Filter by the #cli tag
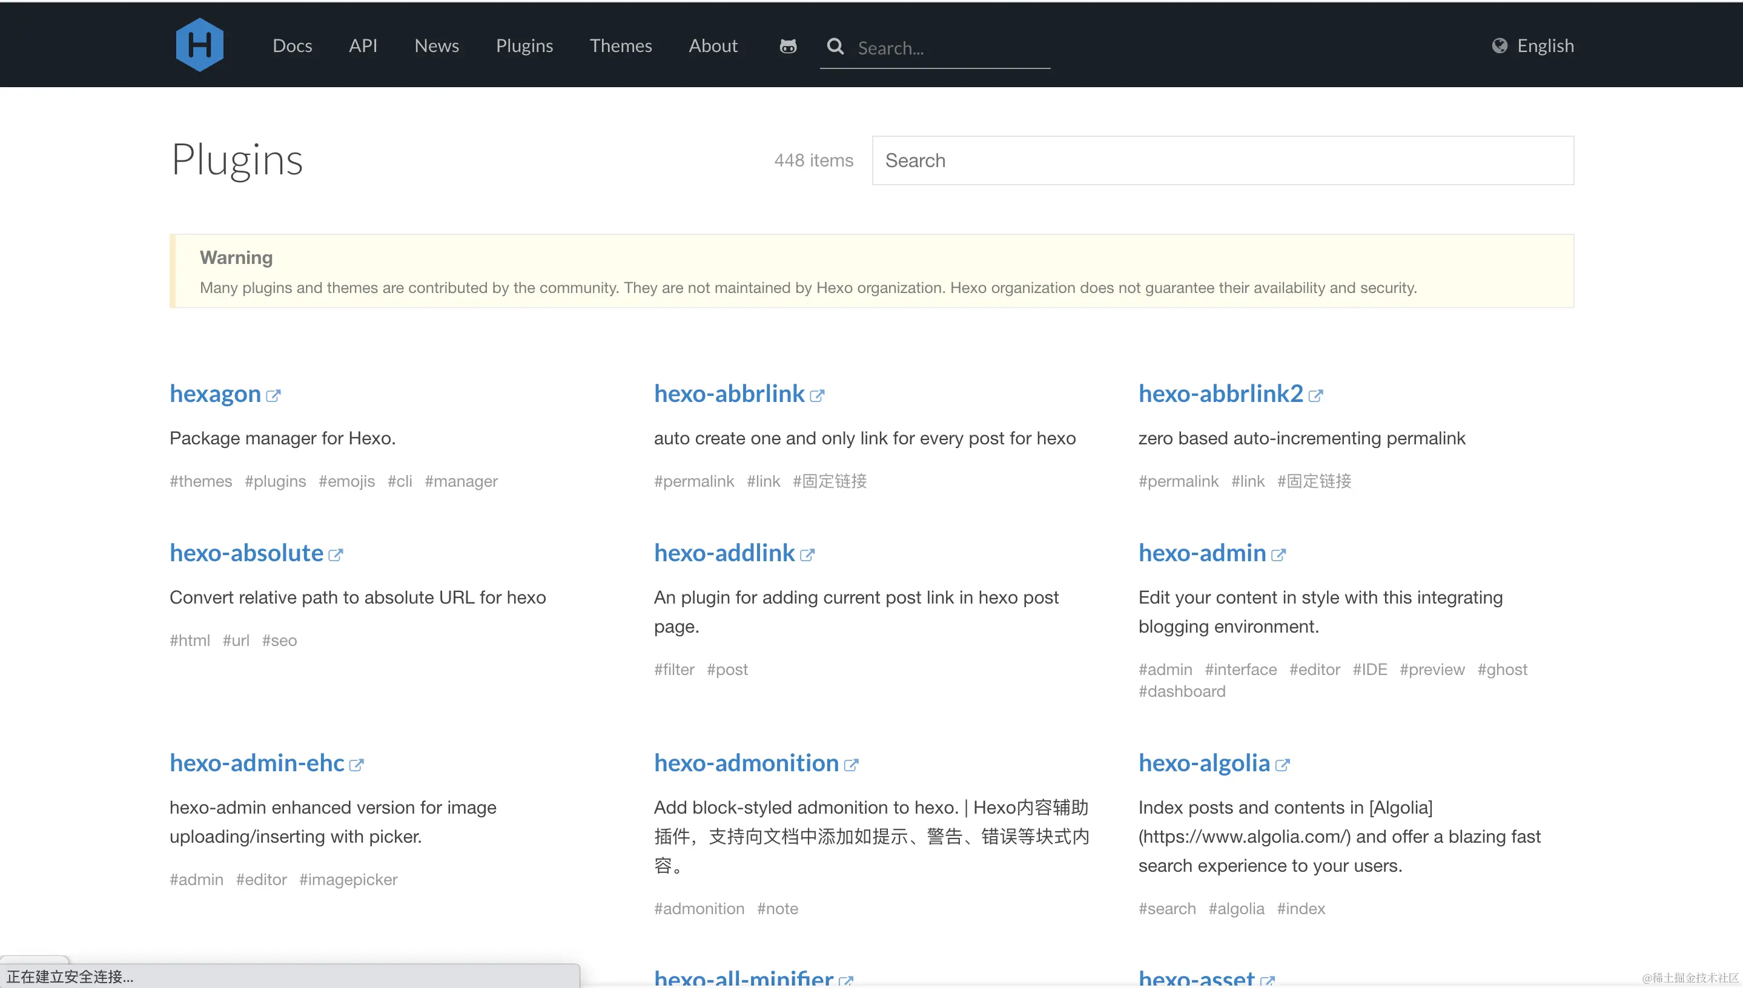 400,481
